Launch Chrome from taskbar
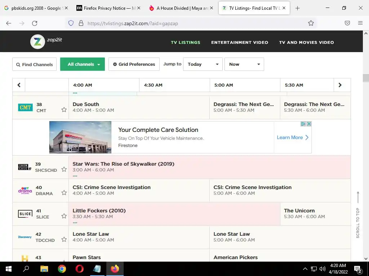The image size is (369, 276). coord(62,269)
